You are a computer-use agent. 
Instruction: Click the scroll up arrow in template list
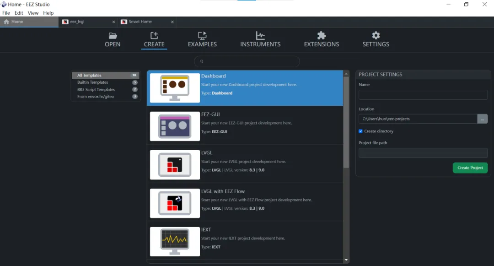point(346,74)
